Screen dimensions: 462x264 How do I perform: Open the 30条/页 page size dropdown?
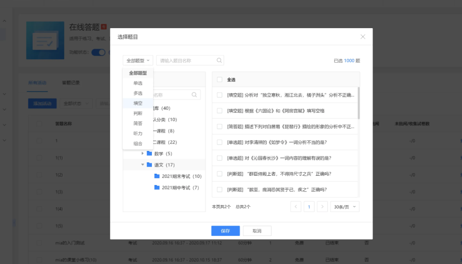point(344,206)
